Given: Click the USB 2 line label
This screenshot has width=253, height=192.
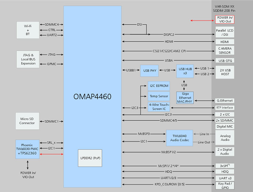Looking at the screenshot, I should point(204,74).
